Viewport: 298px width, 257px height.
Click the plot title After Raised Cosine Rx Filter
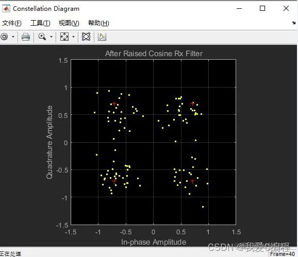tap(154, 54)
